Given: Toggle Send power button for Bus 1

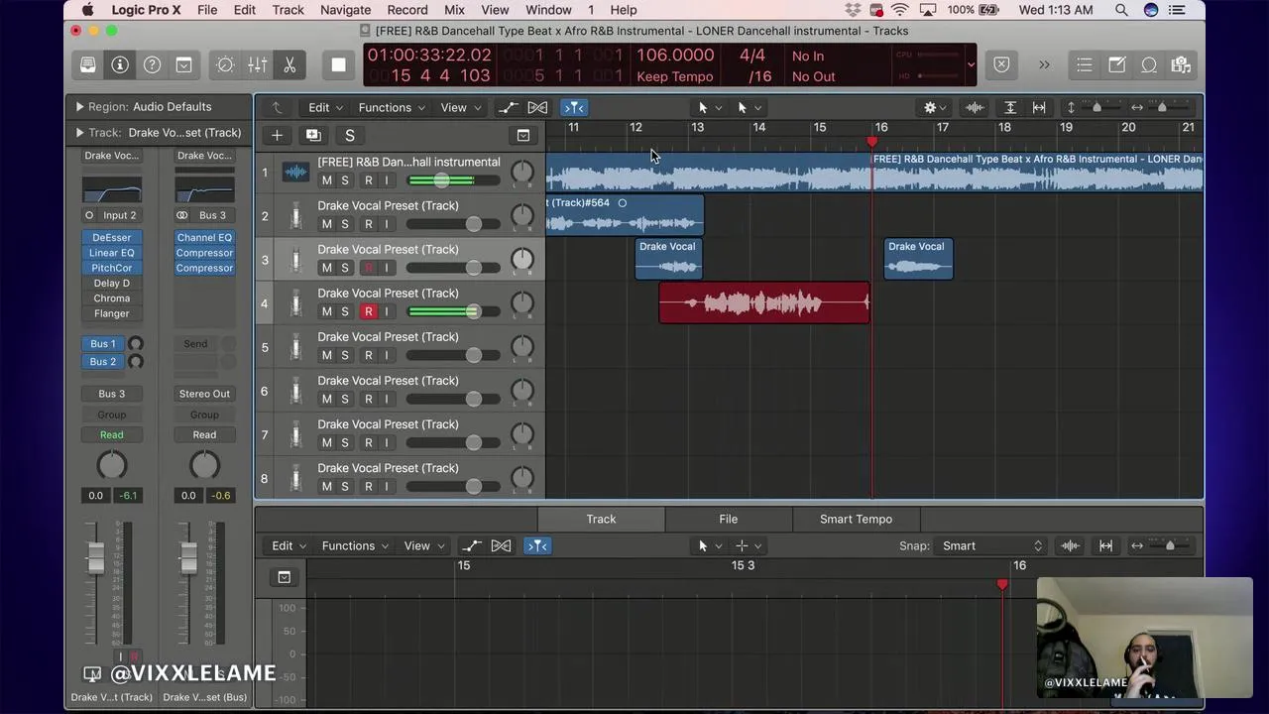Looking at the screenshot, I should coord(136,343).
